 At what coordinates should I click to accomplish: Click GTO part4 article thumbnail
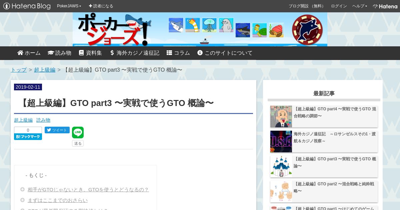pyautogui.click(x=281, y=116)
